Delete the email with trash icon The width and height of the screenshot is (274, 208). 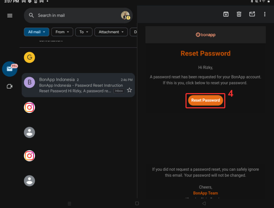(x=239, y=14)
